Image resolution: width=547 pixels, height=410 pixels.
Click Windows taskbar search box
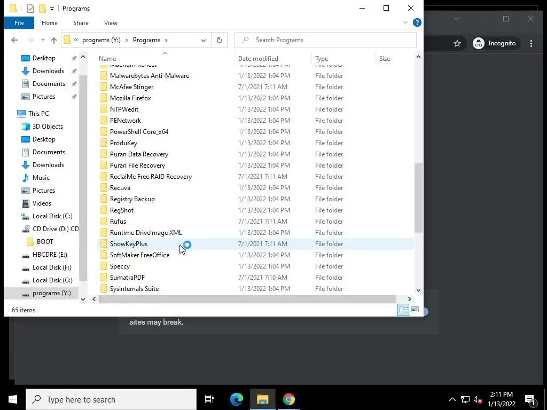[111, 399]
